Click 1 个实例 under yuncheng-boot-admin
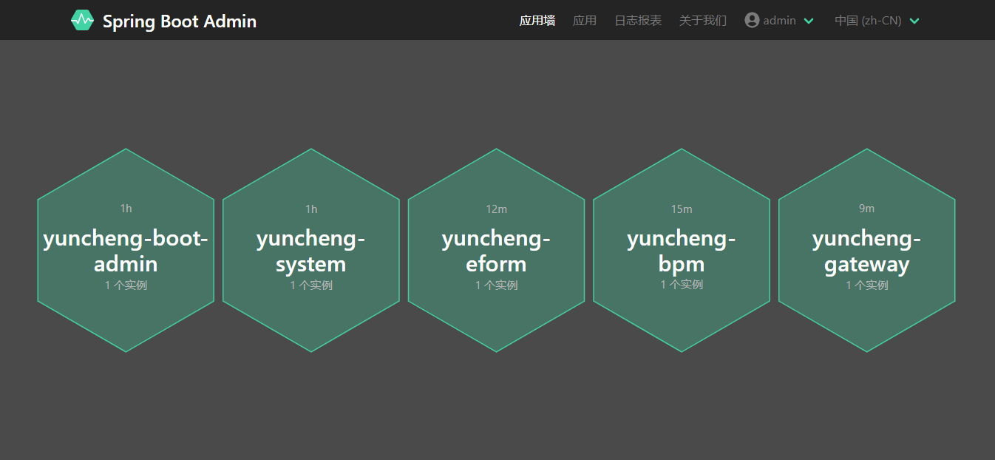 [x=125, y=285]
